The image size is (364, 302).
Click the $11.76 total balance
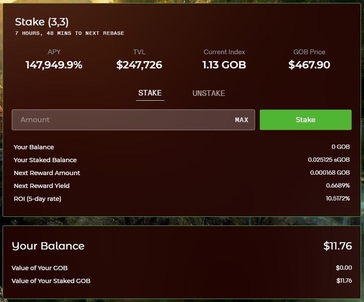tap(337, 246)
